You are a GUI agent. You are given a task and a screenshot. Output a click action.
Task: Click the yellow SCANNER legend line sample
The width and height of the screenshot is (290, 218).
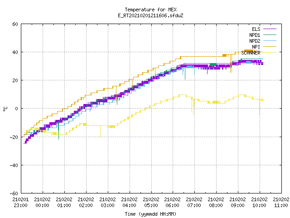pyautogui.click(x=270, y=53)
